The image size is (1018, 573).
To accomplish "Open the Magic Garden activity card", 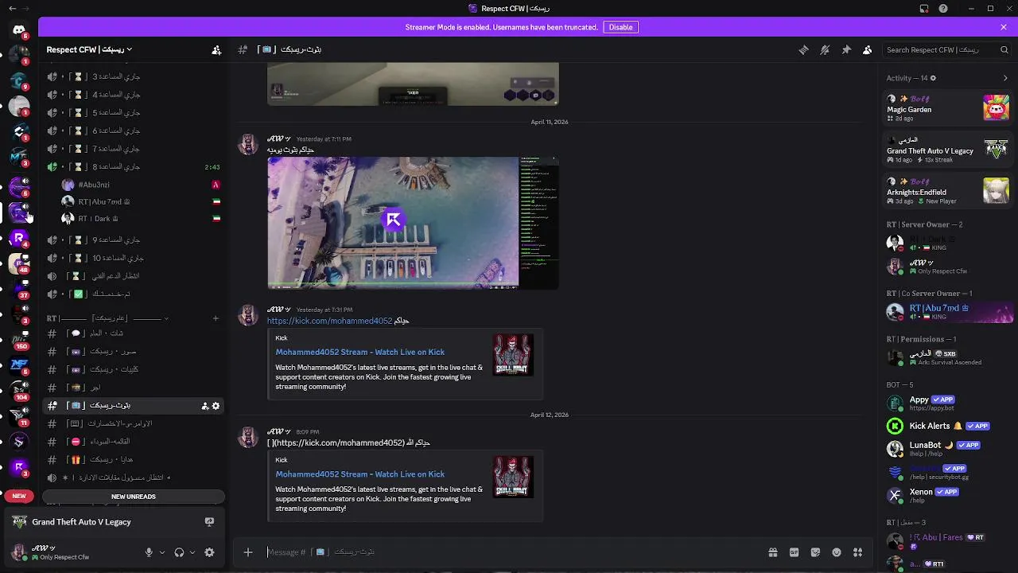I will point(949,107).
